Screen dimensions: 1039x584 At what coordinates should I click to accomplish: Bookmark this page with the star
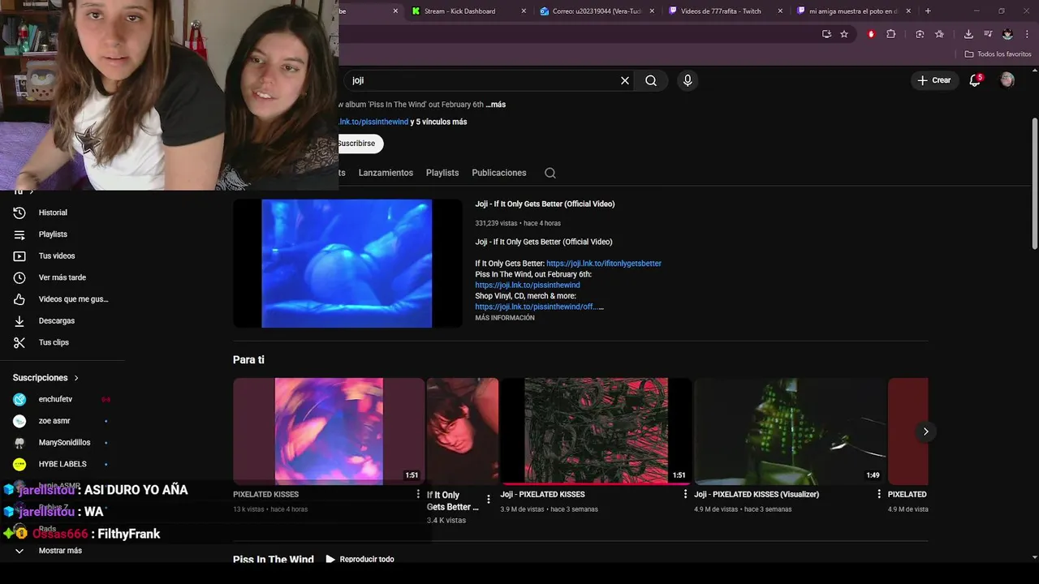[x=844, y=34]
